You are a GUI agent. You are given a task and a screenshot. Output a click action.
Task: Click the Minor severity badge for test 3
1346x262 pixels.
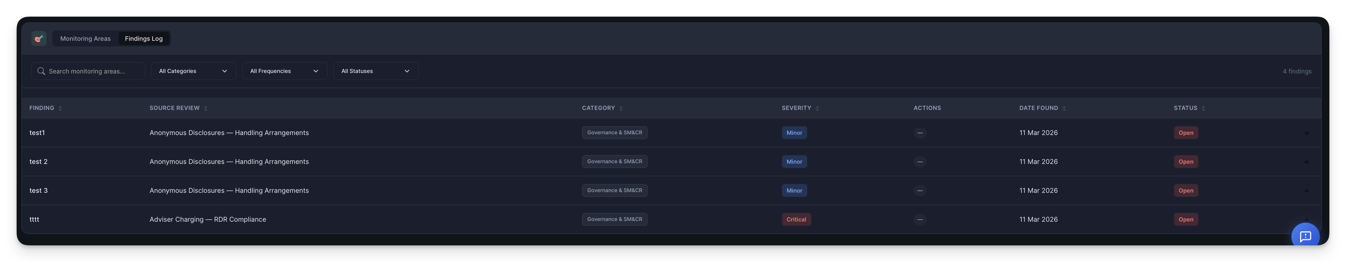pyautogui.click(x=794, y=191)
